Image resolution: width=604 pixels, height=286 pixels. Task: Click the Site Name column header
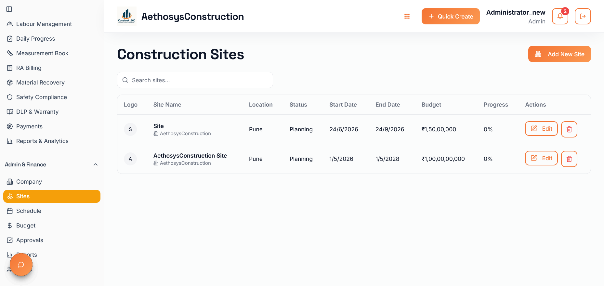(x=167, y=105)
